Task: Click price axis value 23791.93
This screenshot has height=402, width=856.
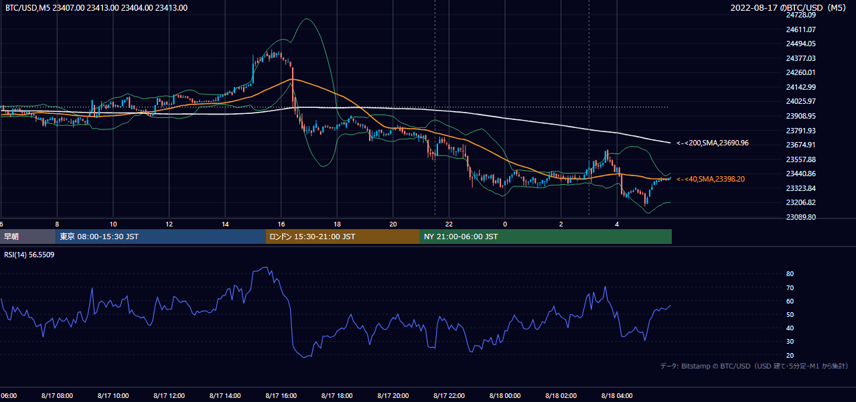Action: 801,131
